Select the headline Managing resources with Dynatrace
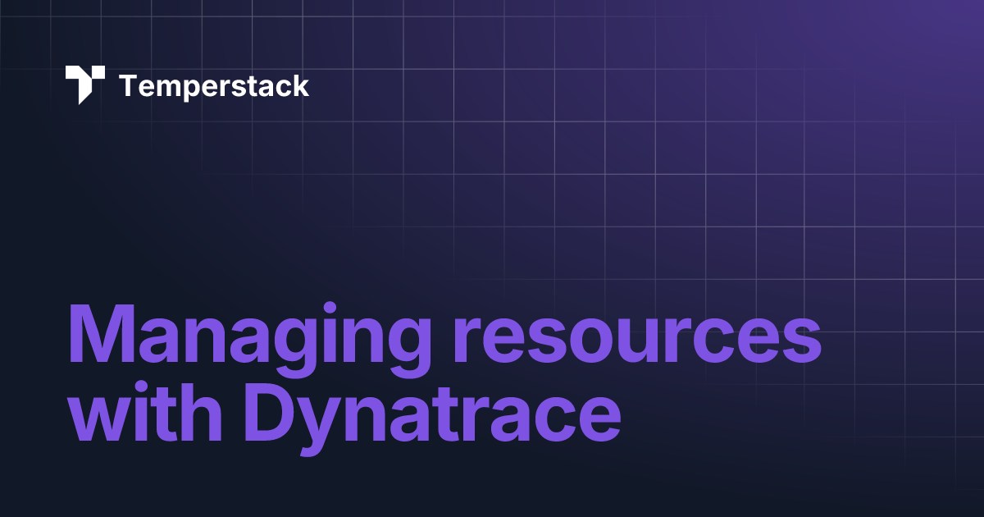Screen dimensions: 984x517 pos(443,373)
